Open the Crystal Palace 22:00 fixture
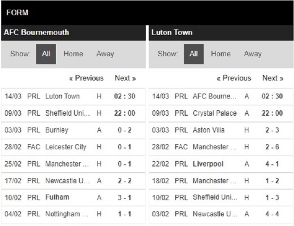This screenshot has height=226, width=294. click(221, 113)
